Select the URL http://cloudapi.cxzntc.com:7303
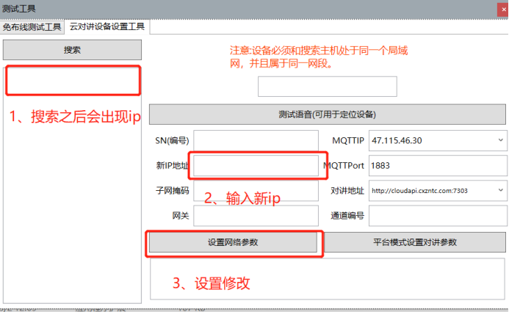This screenshot has height=312, width=509. (x=419, y=191)
